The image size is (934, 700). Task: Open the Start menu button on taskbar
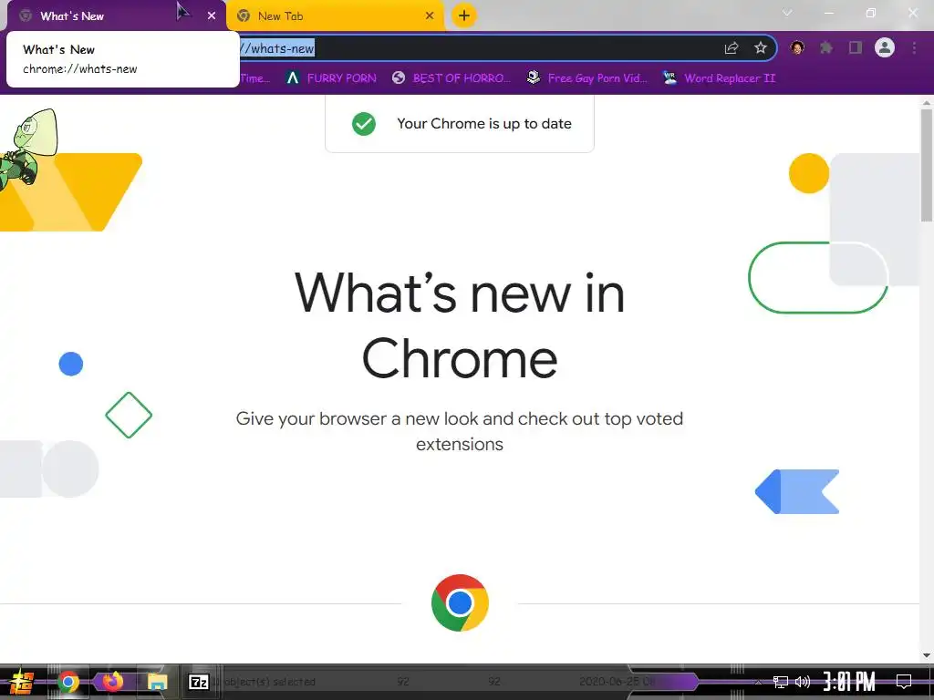[22, 682]
